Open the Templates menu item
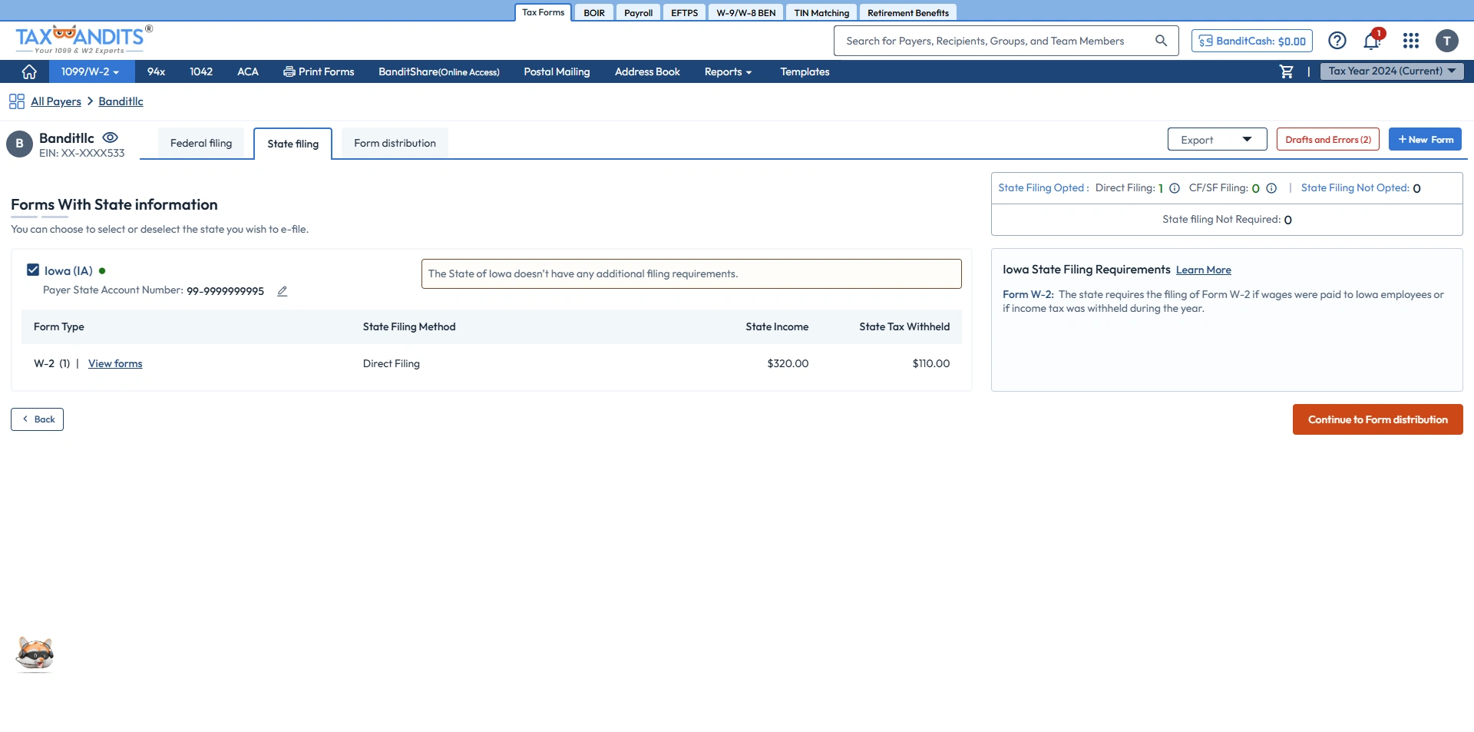Image resolution: width=1474 pixels, height=732 pixels. click(805, 71)
